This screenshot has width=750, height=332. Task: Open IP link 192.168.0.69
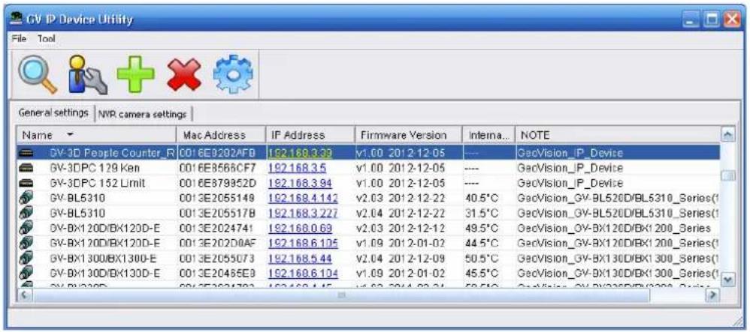click(301, 229)
